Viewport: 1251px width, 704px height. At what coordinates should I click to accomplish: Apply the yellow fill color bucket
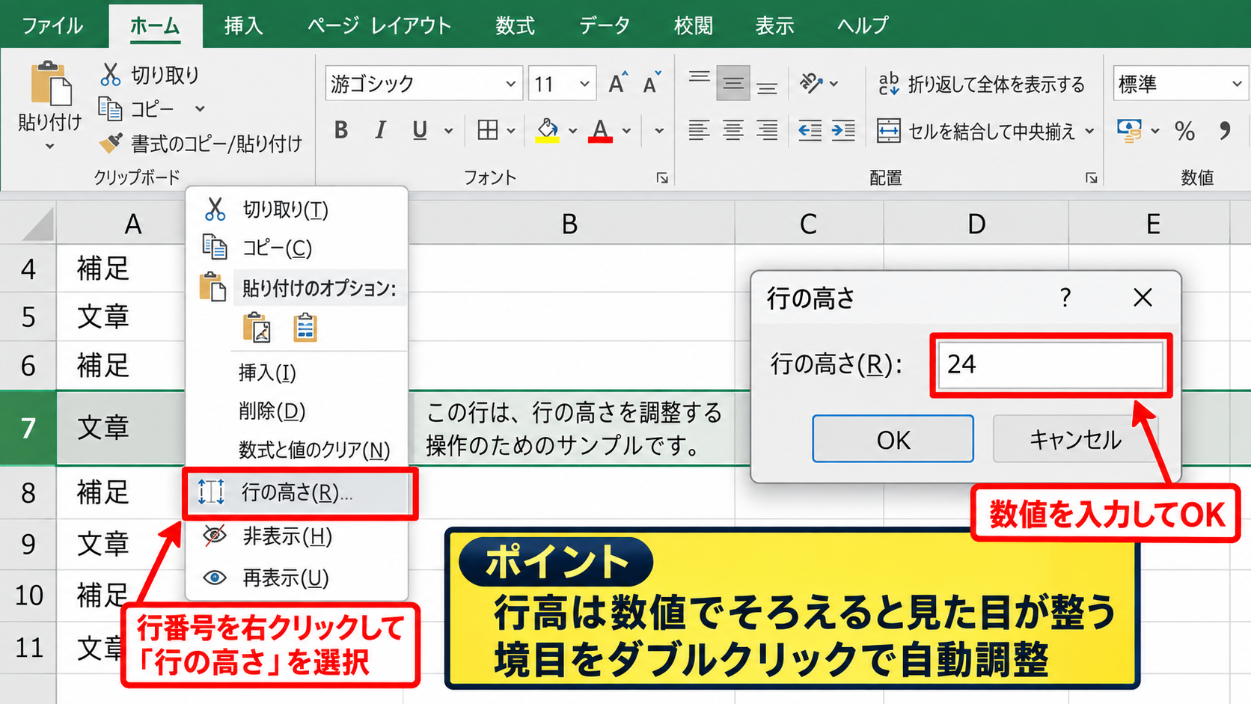(548, 131)
